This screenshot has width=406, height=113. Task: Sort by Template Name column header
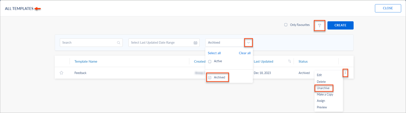click(86, 61)
